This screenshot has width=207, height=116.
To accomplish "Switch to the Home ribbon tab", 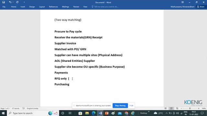I will click(14, 7).
